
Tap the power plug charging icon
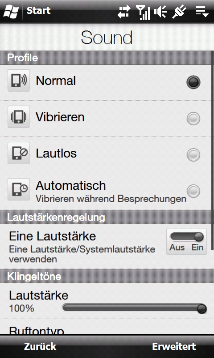tap(179, 12)
